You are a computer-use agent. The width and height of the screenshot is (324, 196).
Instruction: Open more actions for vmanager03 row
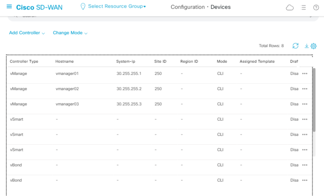(305, 104)
